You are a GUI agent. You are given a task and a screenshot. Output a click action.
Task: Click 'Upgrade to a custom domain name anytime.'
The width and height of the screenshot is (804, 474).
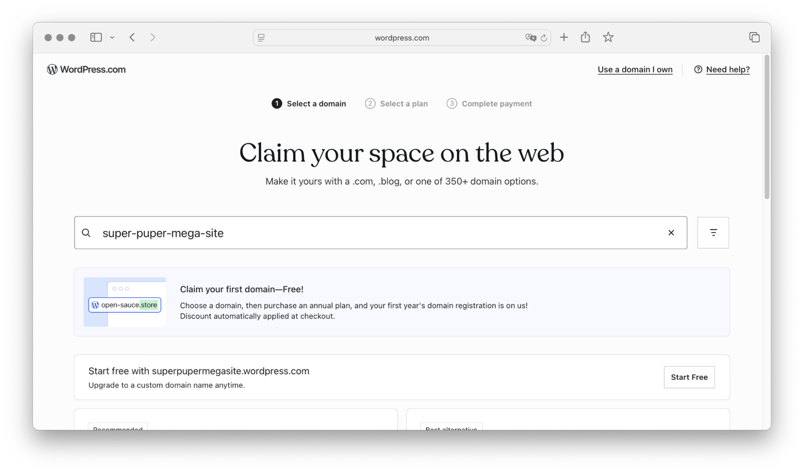(167, 385)
